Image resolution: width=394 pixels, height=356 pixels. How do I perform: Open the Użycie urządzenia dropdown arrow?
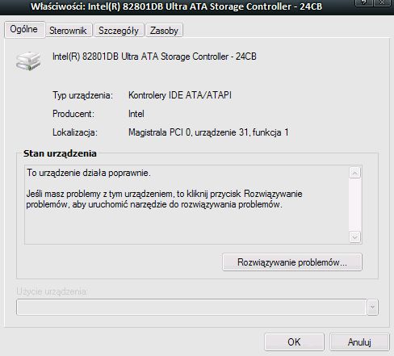click(x=372, y=307)
